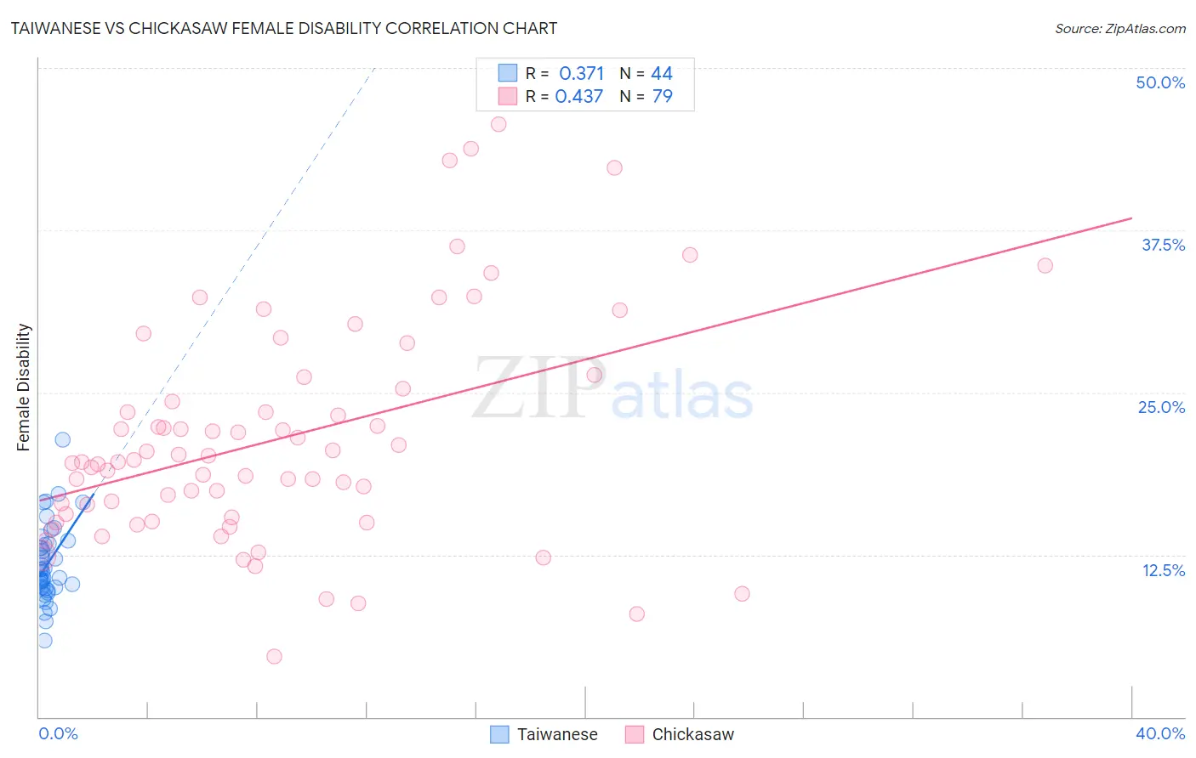Image resolution: width=1196 pixels, height=758 pixels.
Task: Click the blue Taiwanese legend swatch at bottom
Action: pos(499,734)
